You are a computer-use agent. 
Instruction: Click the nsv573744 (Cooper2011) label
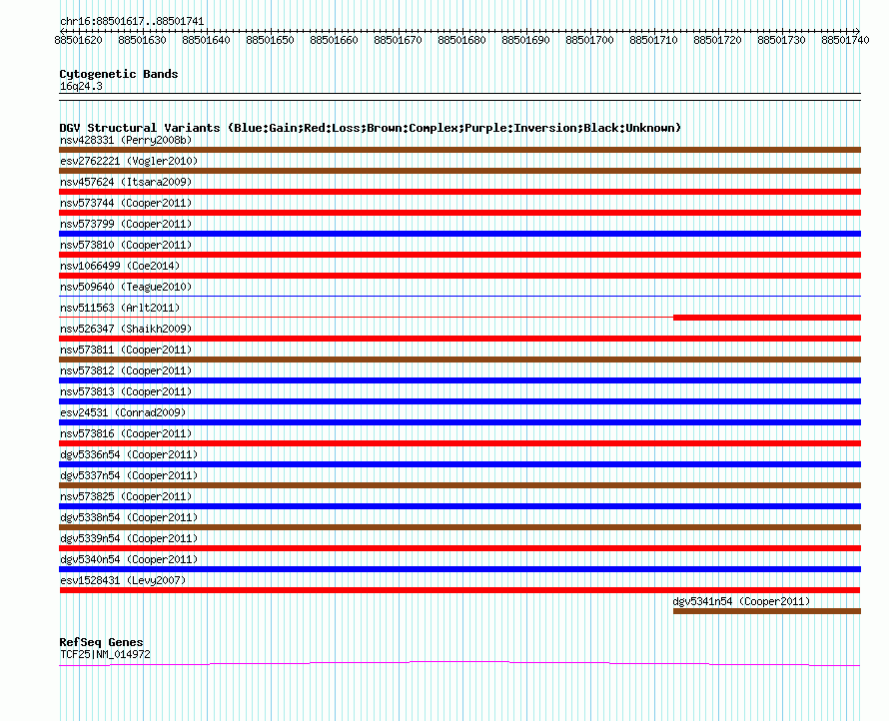click(x=126, y=203)
